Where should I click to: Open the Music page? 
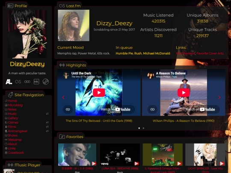tap(12, 114)
